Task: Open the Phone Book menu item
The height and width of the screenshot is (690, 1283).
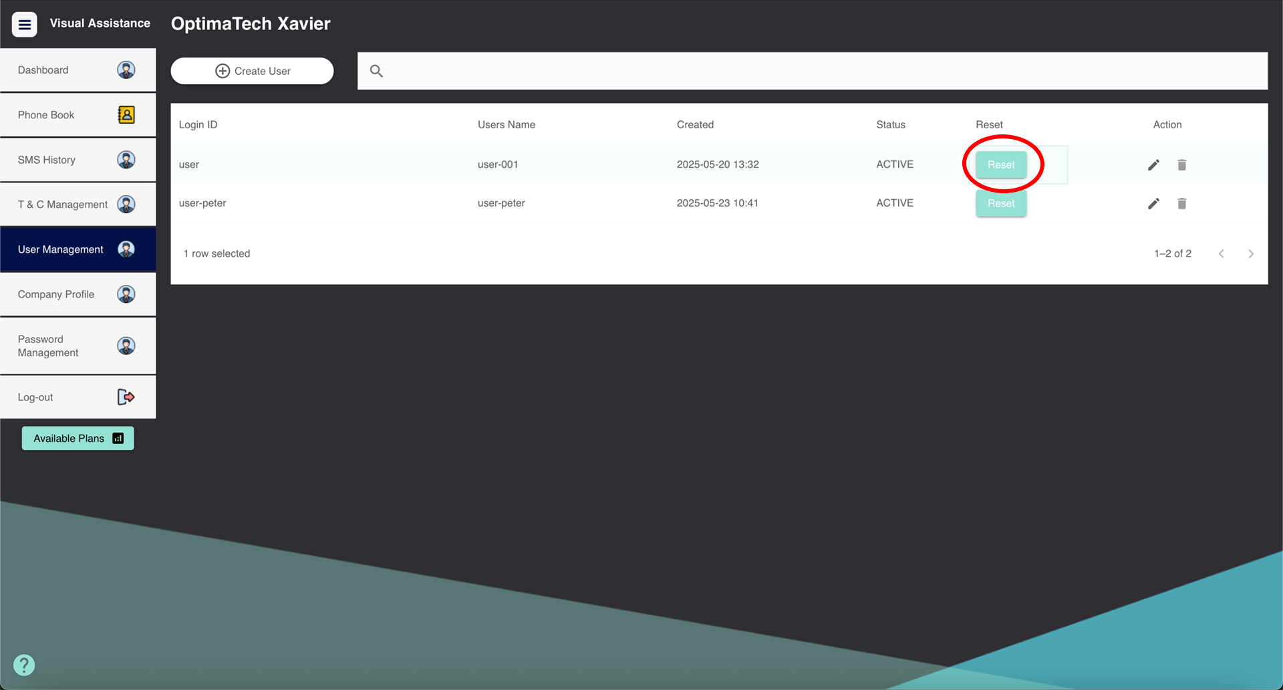Action: (x=78, y=114)
